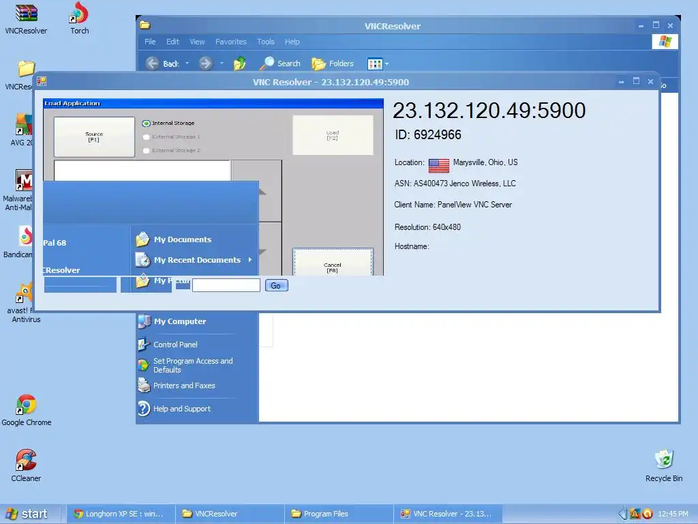The height and width of the screenshot is (524, 698).
Task: Click the Forward arrow in explorer toolbar
Action: coord(206,63)
